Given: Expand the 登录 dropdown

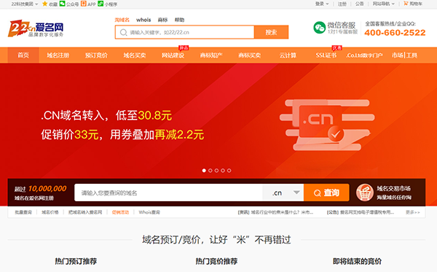Looking at the screenshot, I should point(322,4).
